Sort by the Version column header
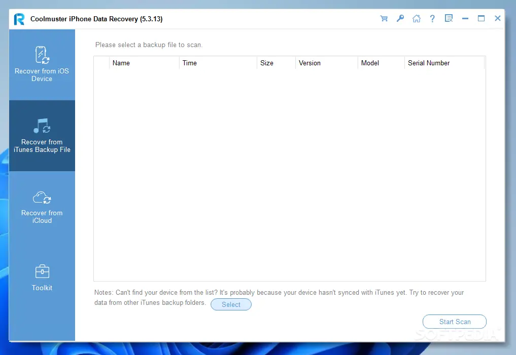Viewport: 516px width, 355px height. tap(326, 63)
